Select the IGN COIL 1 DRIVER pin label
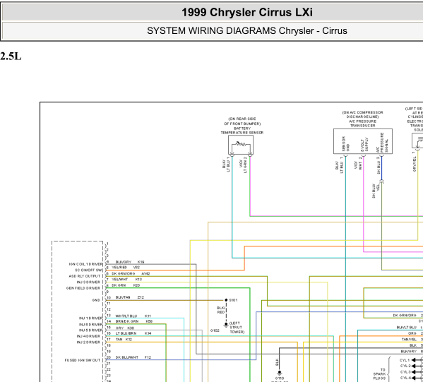423x382 pixels. 85,264
